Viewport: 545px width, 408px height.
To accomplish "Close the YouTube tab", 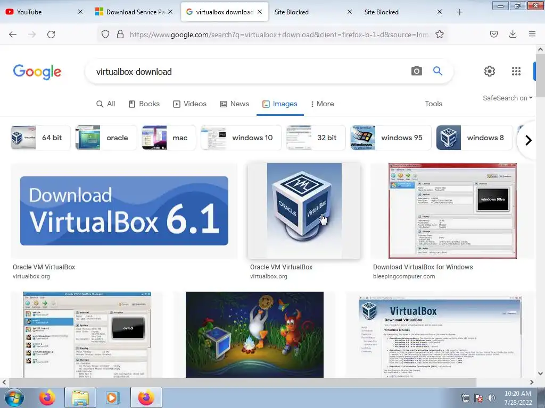I will pyautogui.click(x=80, y=12).
